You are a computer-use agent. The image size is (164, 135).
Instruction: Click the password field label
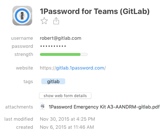(x=22, y=46)
